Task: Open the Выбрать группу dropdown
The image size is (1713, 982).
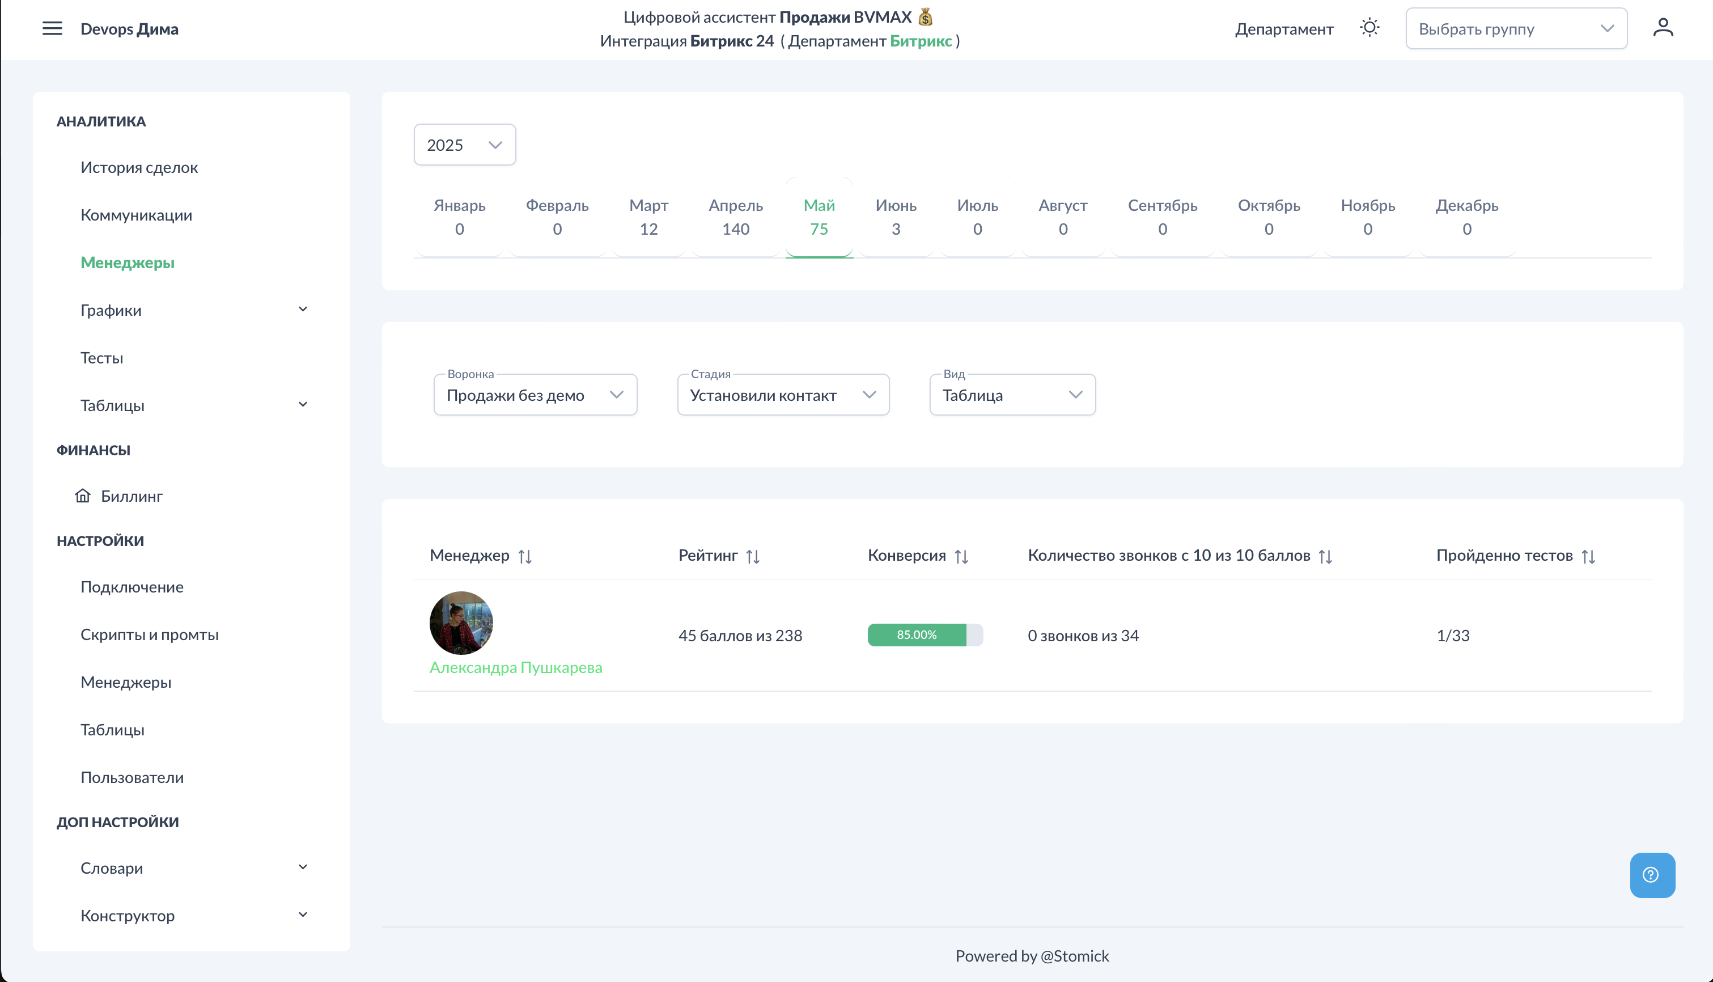Action: point(1516,29)
